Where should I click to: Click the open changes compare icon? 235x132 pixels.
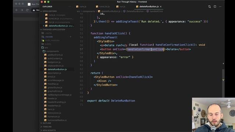point(210,7)
